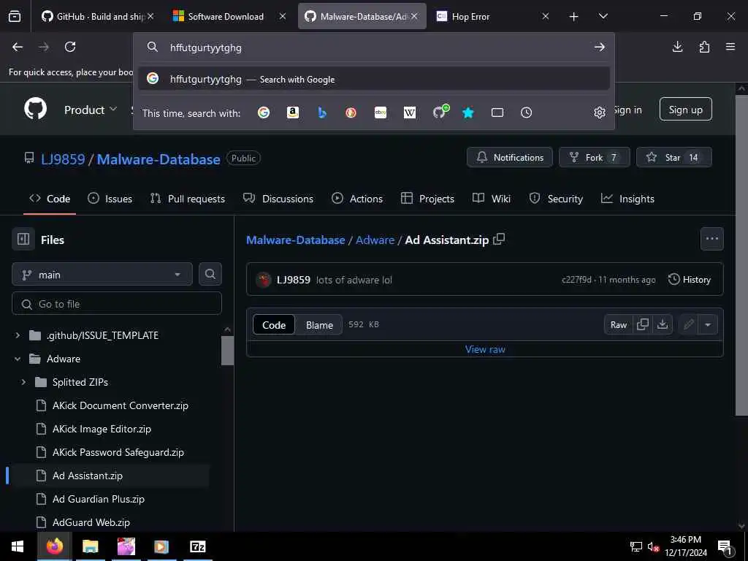Select Code view toggle
This screenshot has width=748, height=561.
point(274,325)
